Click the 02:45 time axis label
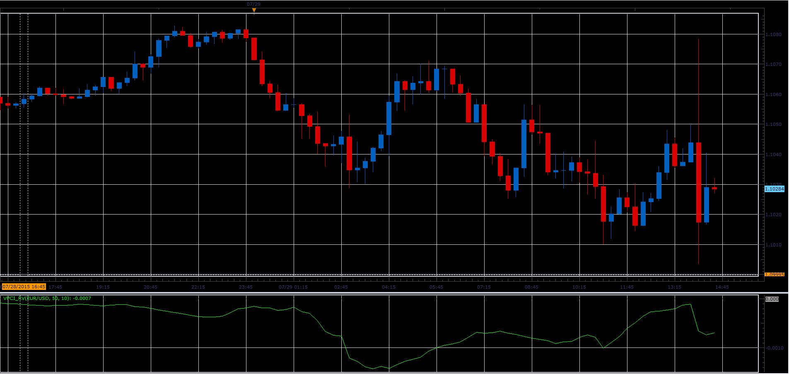This screenshot has width=789, height=374. [x=341, y=287]
